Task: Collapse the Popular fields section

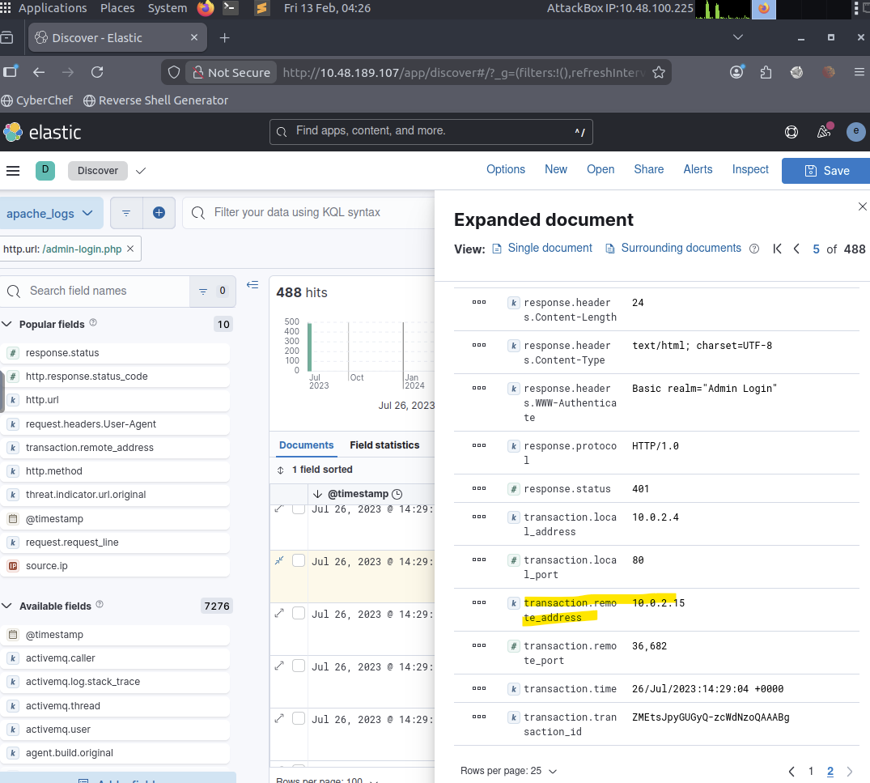Action: click(x=7, y=325)
